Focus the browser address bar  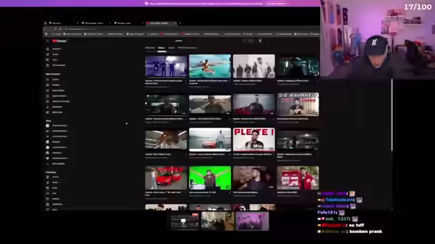click(192, 28)
